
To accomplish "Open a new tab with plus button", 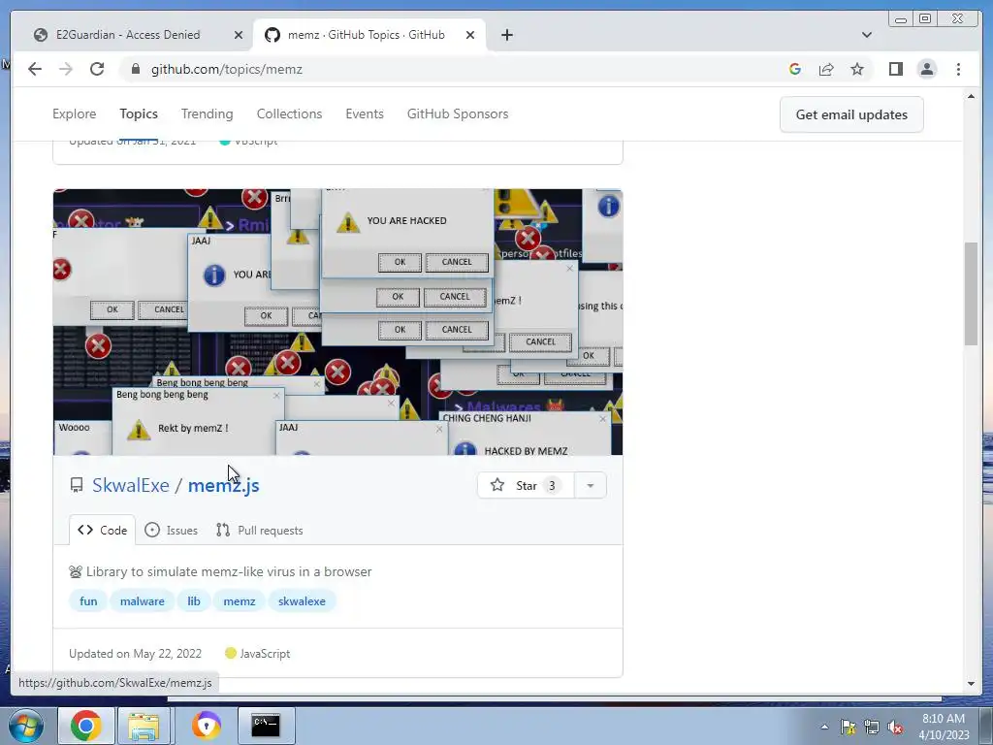I will pyautogui.click(x=506, y=35).
